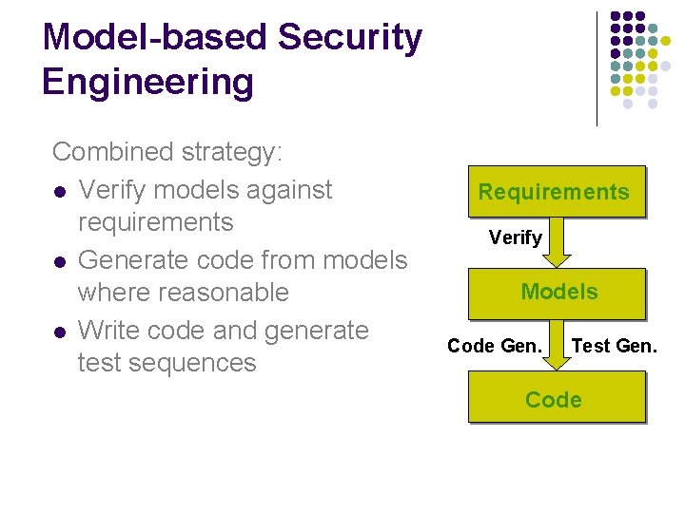Click the Write code and generate text
Image resolution: width=685 pixels, height=513 pixels.
click(x=223, y=330)
